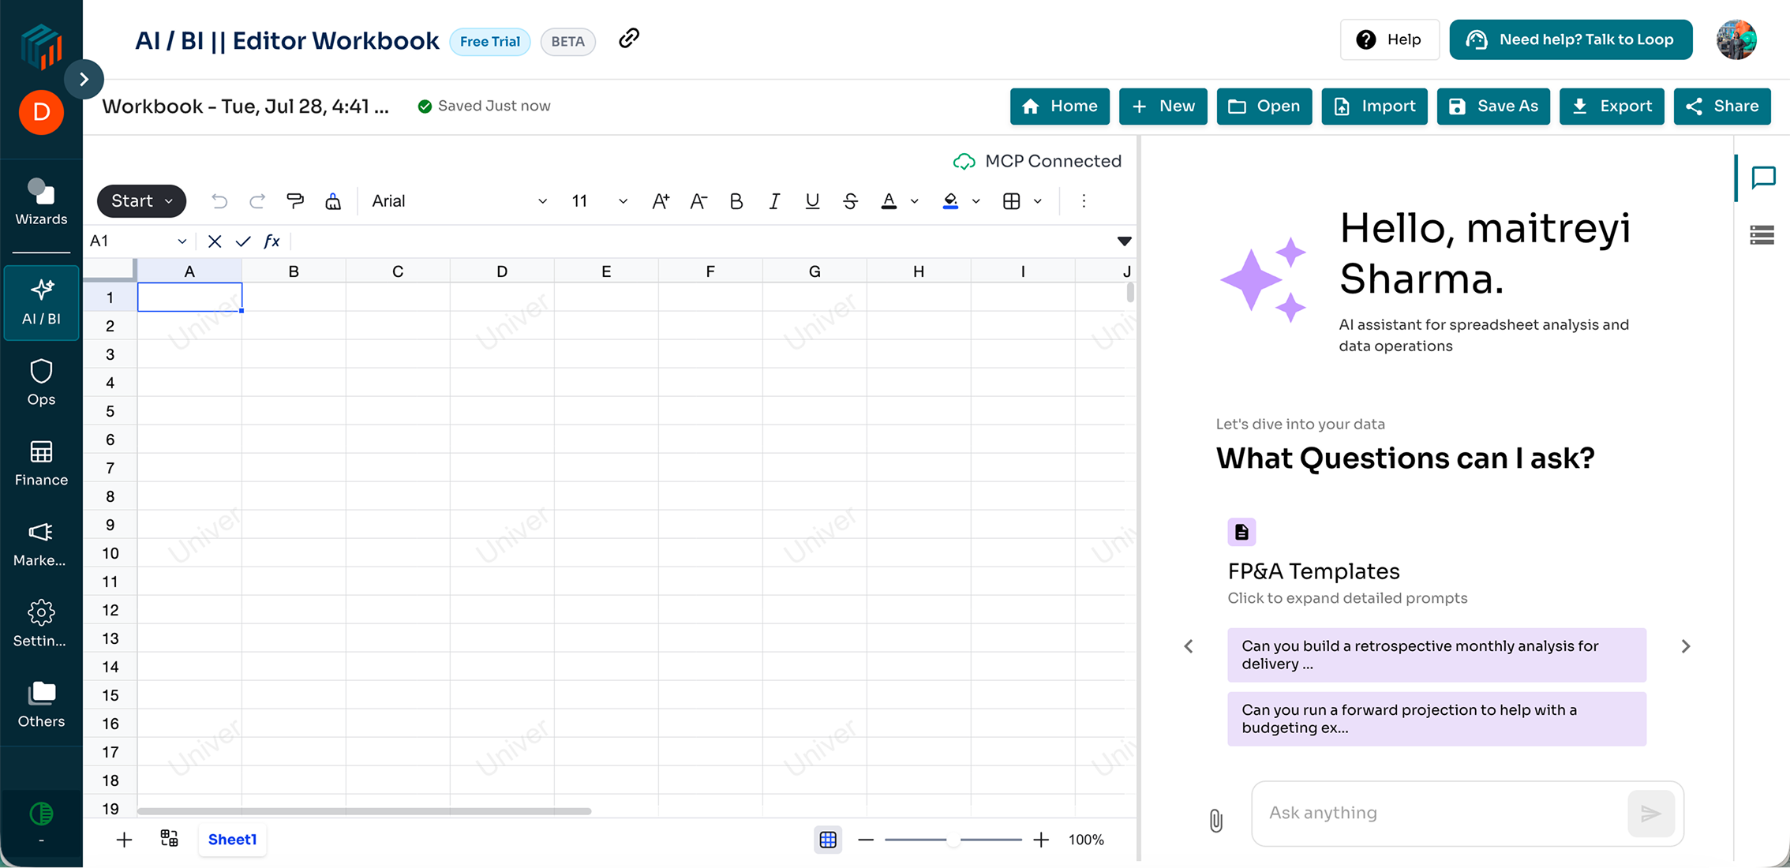The height and width of the screenshot is (868, 1790).
Task: Open the Ops sidebar section
Action: click(41, 383)
